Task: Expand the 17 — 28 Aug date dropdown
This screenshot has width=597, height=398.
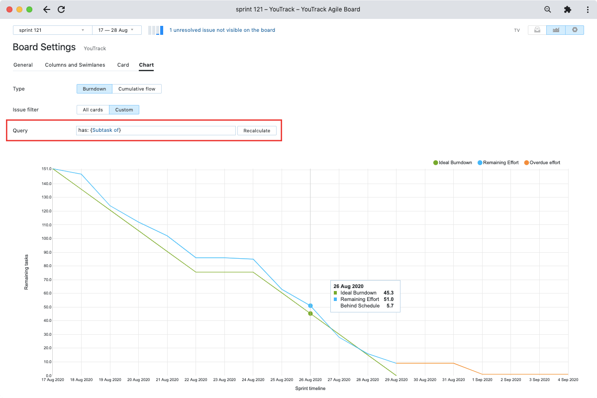Action: click(116, 30)
